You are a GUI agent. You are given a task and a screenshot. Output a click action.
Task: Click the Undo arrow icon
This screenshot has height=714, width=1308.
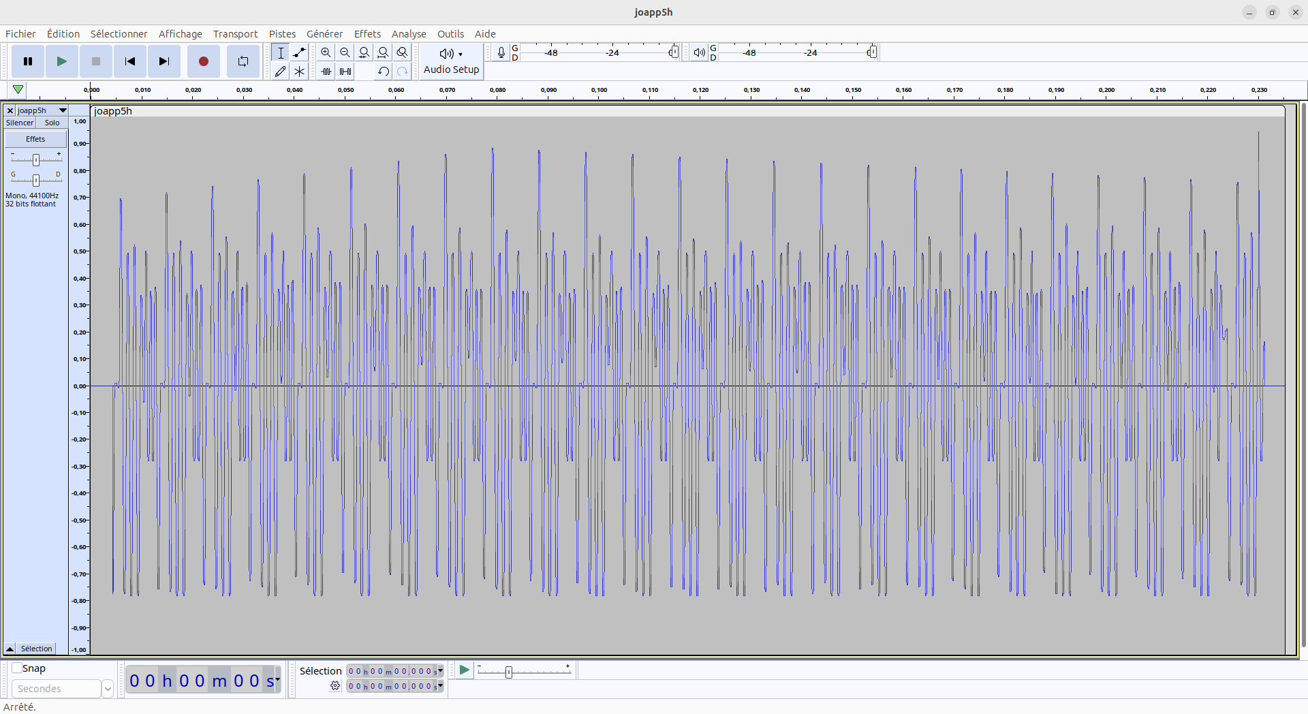(x=384, y=72)
